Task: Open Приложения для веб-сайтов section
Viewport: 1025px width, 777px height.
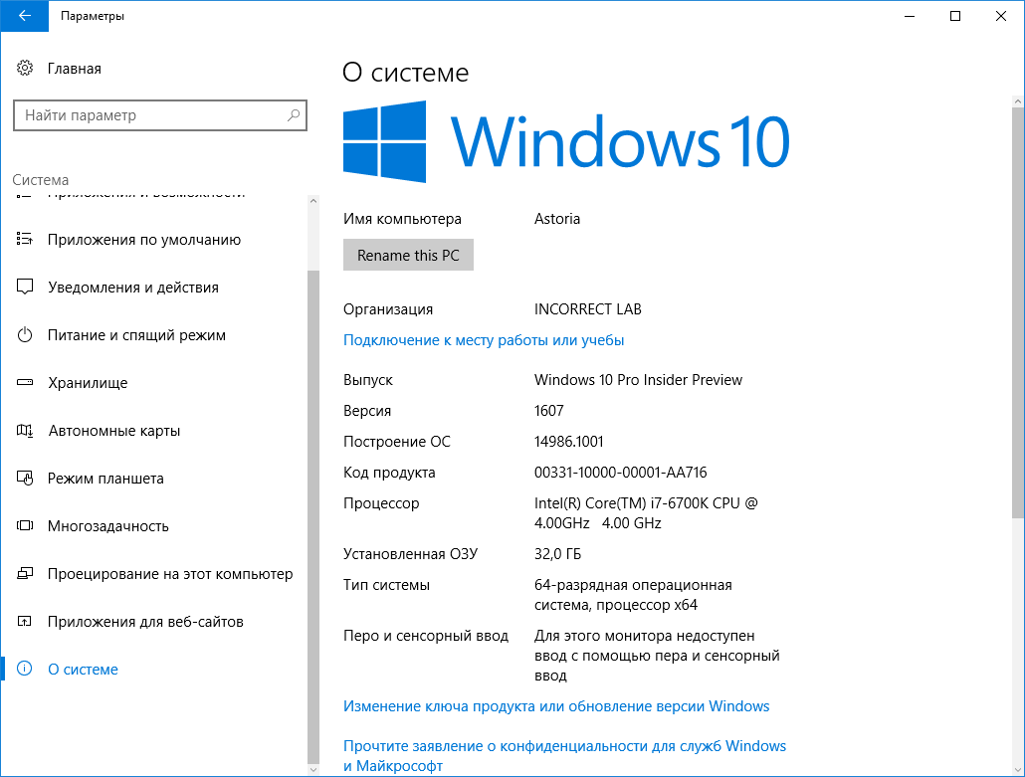Action: (x=145, y=622)
